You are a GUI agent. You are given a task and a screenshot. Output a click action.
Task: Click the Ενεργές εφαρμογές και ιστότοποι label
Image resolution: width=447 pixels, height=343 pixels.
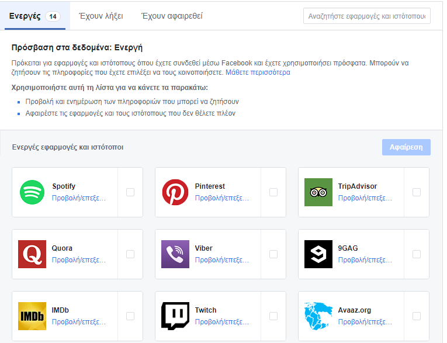(68, 147)
